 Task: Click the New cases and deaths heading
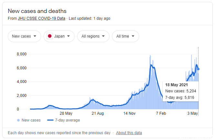coord(37,11)
